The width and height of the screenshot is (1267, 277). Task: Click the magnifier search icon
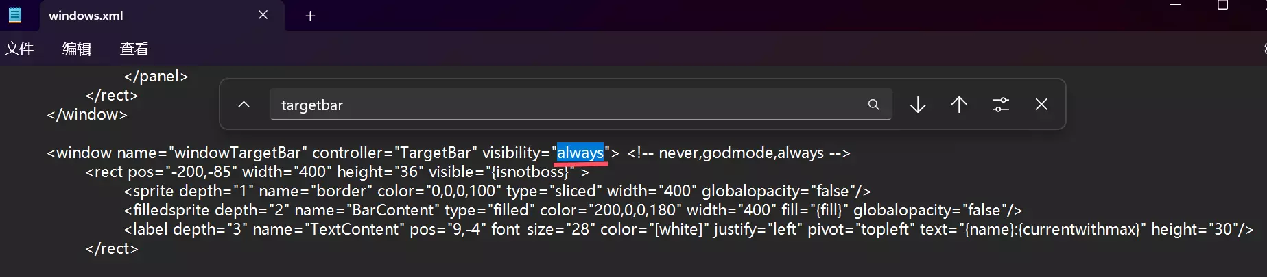pyautogui.click(x=873, y=105)
